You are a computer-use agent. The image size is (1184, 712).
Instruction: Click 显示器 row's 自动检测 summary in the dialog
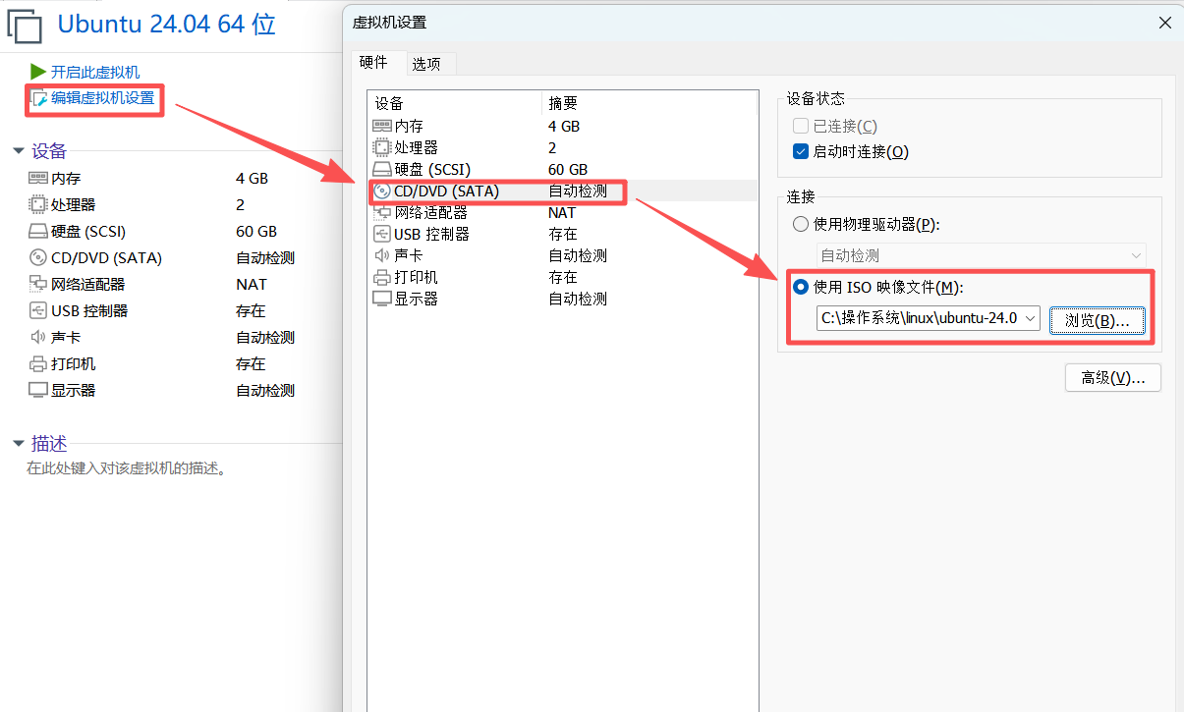coord(578,299)
